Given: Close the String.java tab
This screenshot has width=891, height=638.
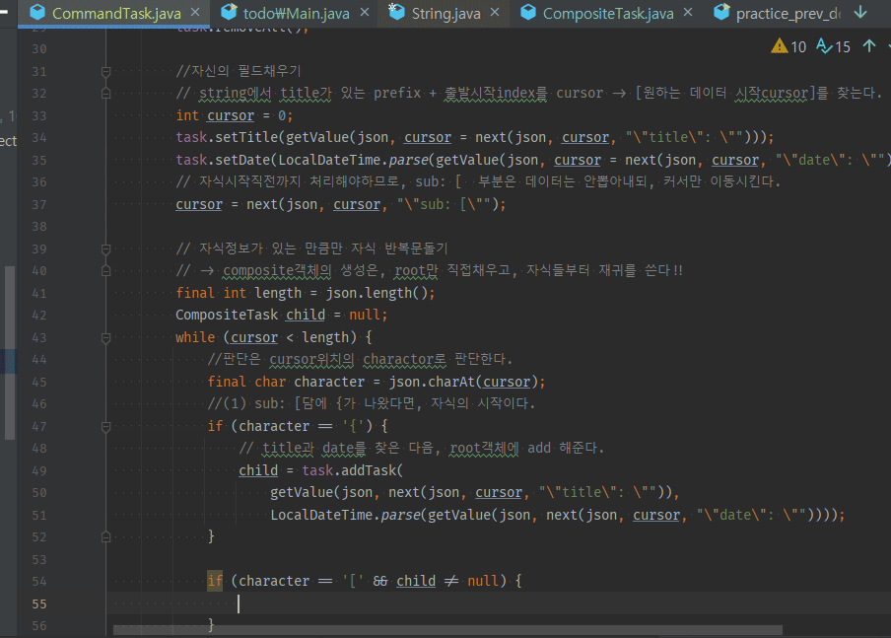Looking at the screenshot, I should [x=495, y=12].
